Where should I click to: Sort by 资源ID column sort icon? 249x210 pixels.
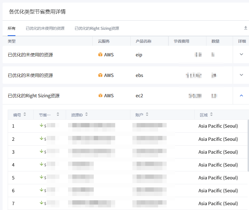pos(86,115)
